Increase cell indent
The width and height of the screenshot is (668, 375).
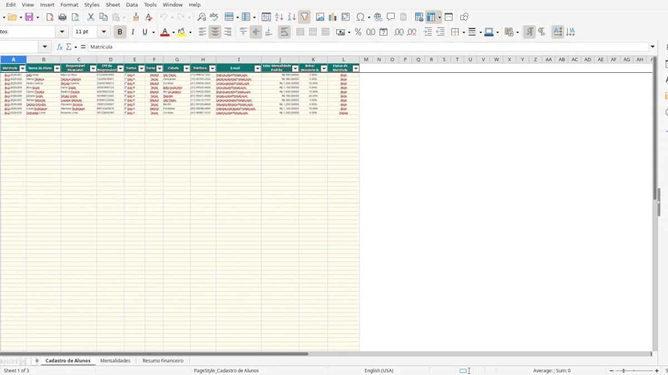pyautogui.click(x=428, y=32)
